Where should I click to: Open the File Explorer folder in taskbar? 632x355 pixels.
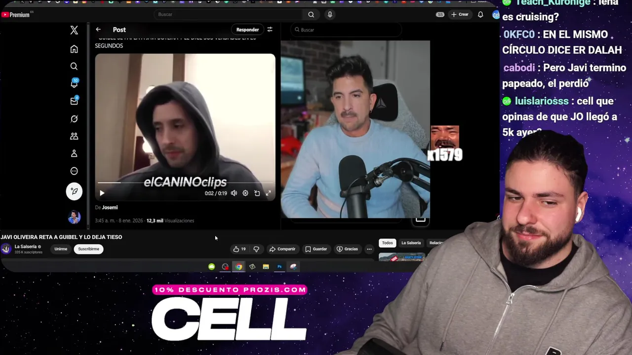(x=266, y=267)
